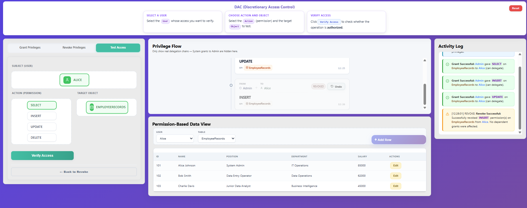Click the Privilege Flow vertical scrollbar thumb

click(x=425, y=94)
